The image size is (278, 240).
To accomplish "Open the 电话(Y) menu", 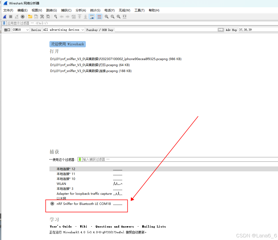I will [109, 10].
